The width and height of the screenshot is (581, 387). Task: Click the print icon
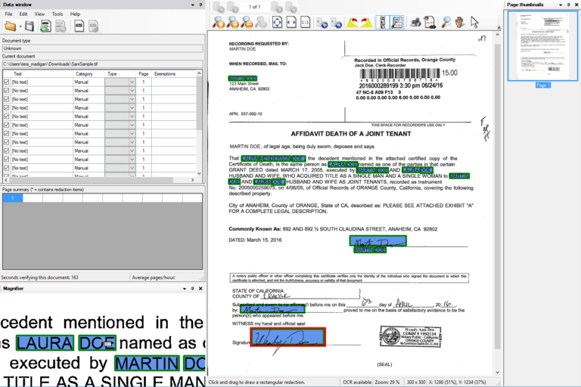pos(416,22)
